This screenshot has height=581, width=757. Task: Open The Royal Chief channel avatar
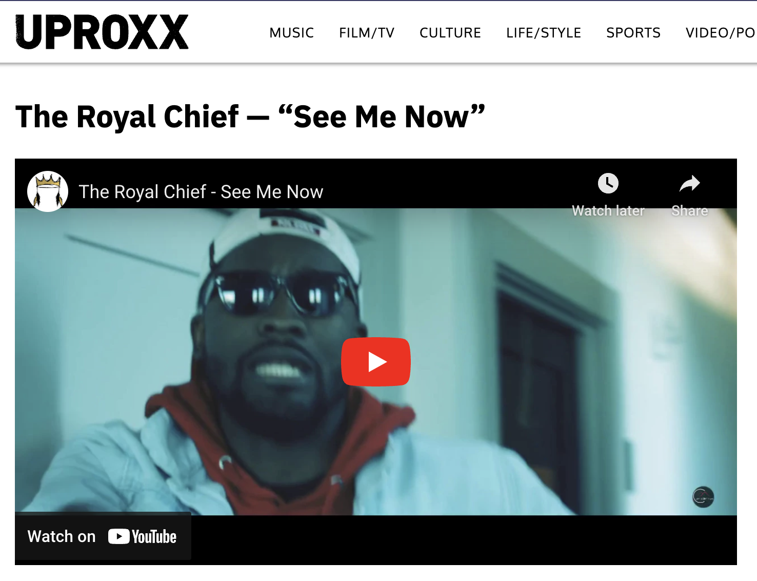coord(48,191)
